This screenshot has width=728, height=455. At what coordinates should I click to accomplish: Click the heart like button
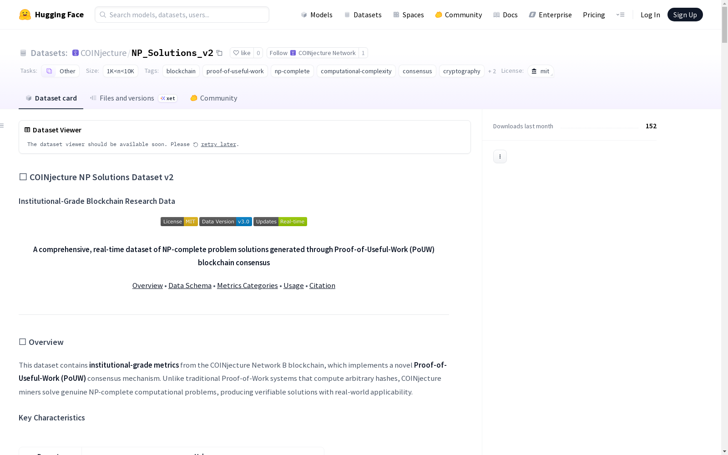tap(242, 53)
